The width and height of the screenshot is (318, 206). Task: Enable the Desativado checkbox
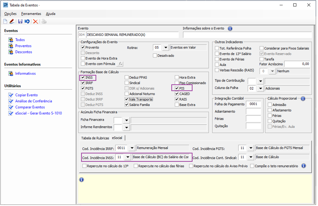pos(155,56)
